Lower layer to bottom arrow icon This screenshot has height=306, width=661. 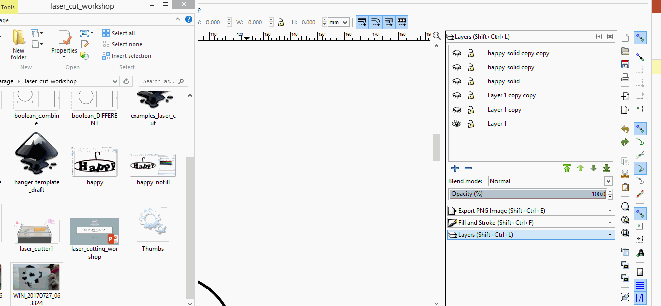pos(606,168)
